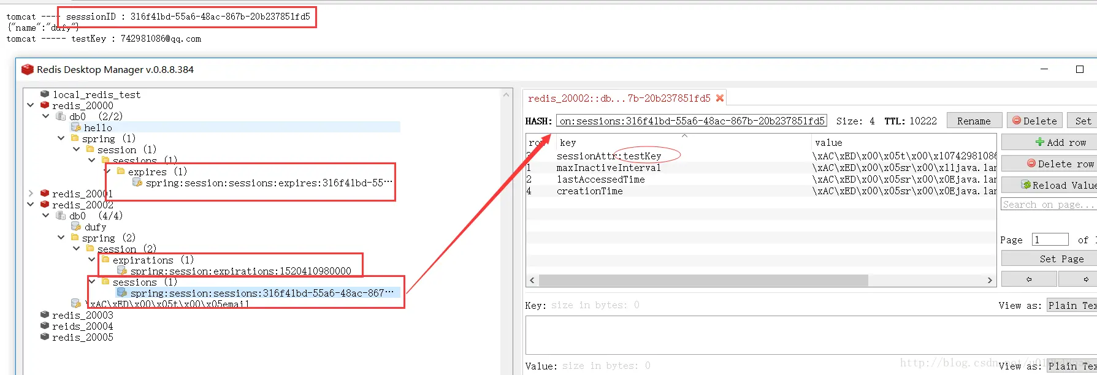Click sessions (1) folder icon under redis_20002
Screen dimensions: 1097x375
pyautogui.click(x=105, y=282)
